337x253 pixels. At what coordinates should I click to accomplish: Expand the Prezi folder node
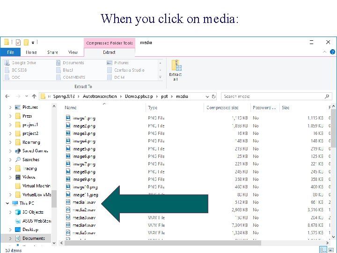pos(10,116)
